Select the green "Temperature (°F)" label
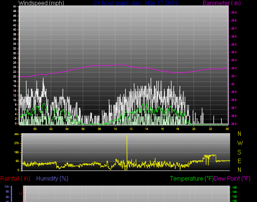The image size is (257, 202). pos(192,178)
